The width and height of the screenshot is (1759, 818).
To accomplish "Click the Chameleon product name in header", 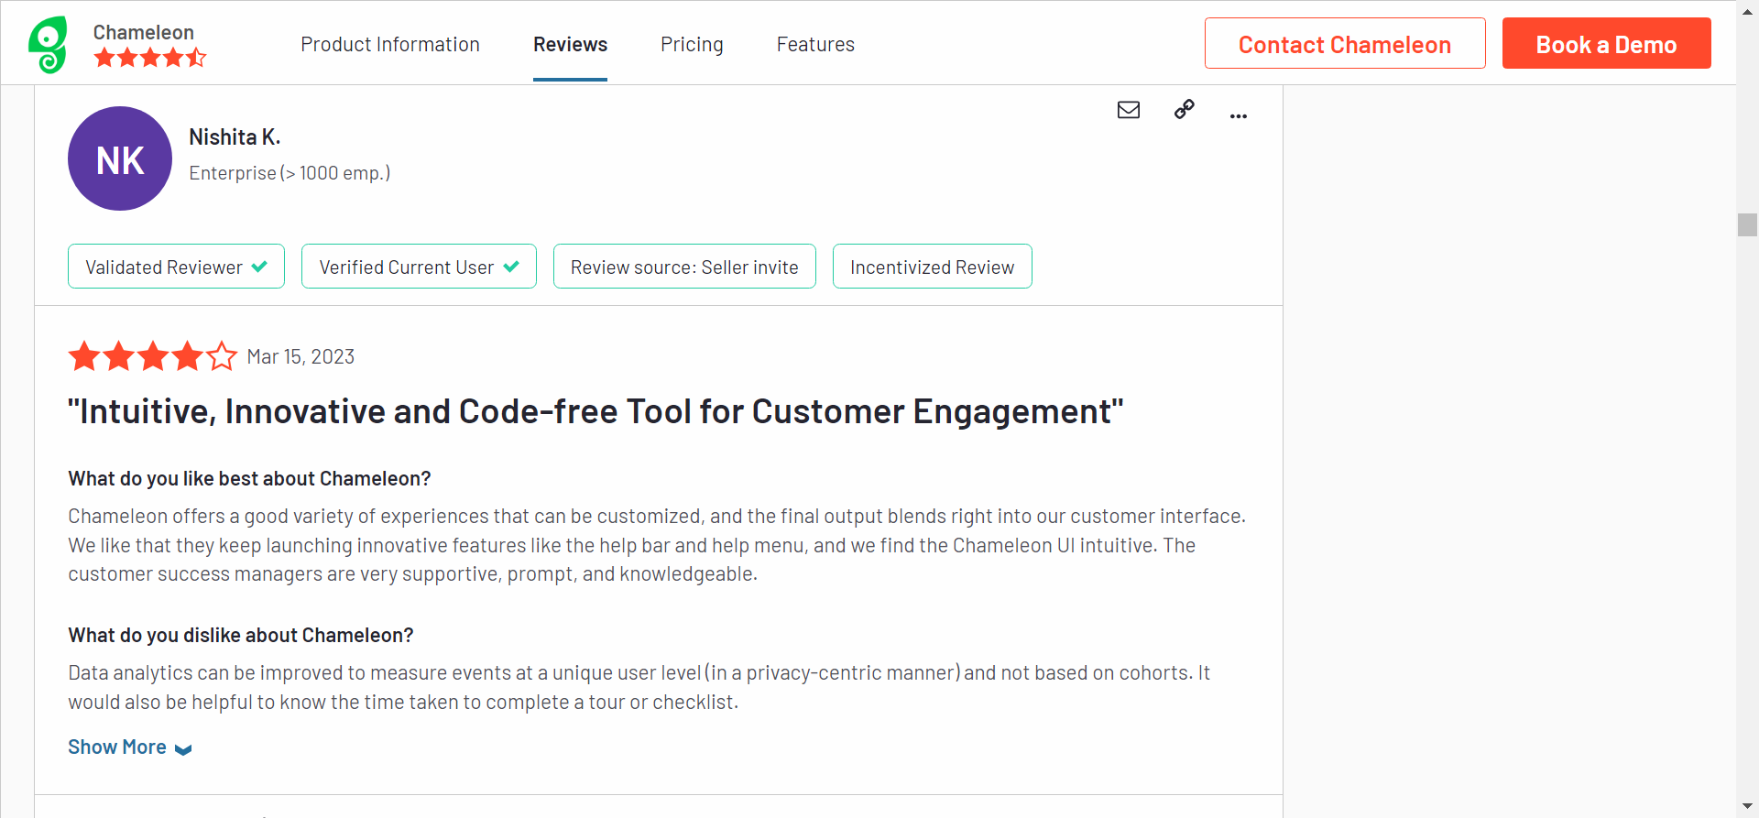I will click(144, 32).
